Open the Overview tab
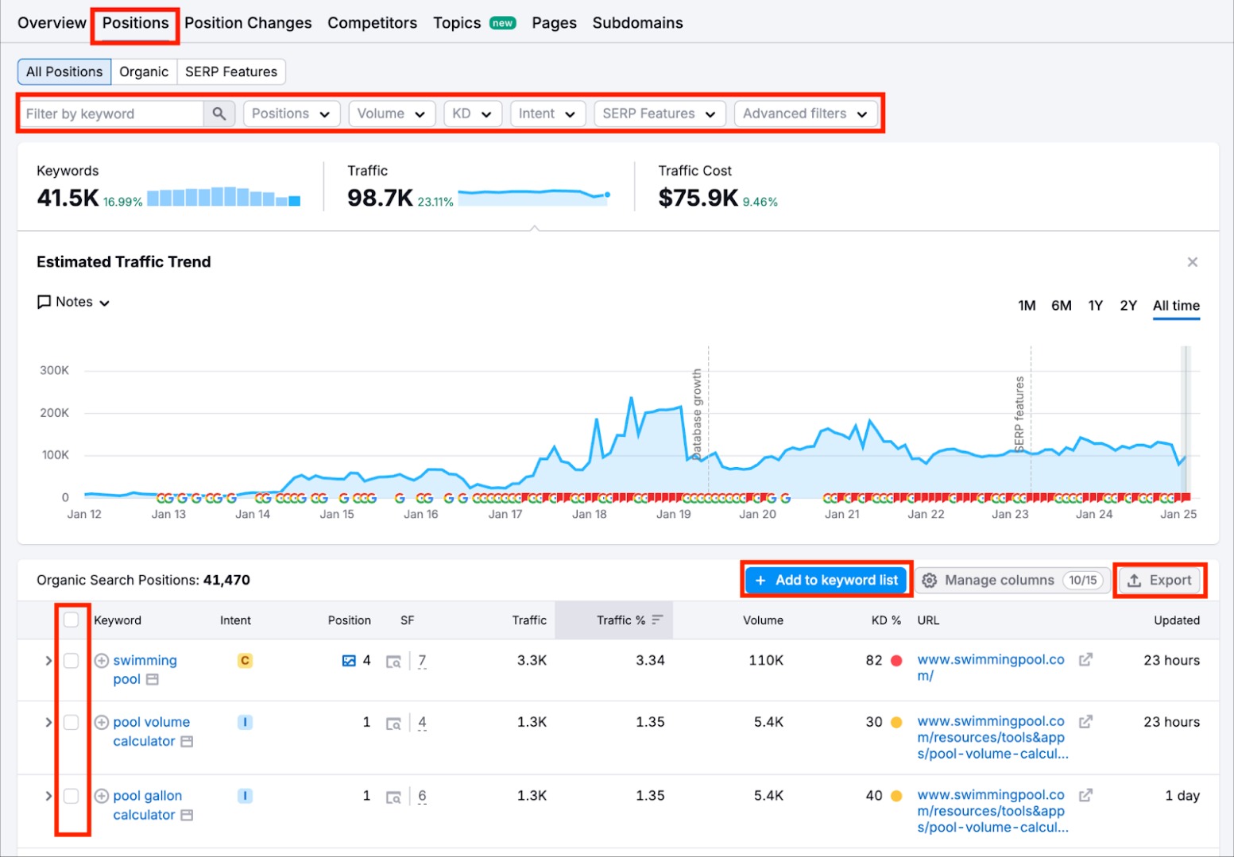This screenshot has height=857, width=1234. pos(52,23)
